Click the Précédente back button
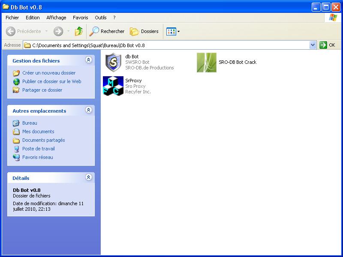Screen dimensions: 343x257 coord(24,31)
